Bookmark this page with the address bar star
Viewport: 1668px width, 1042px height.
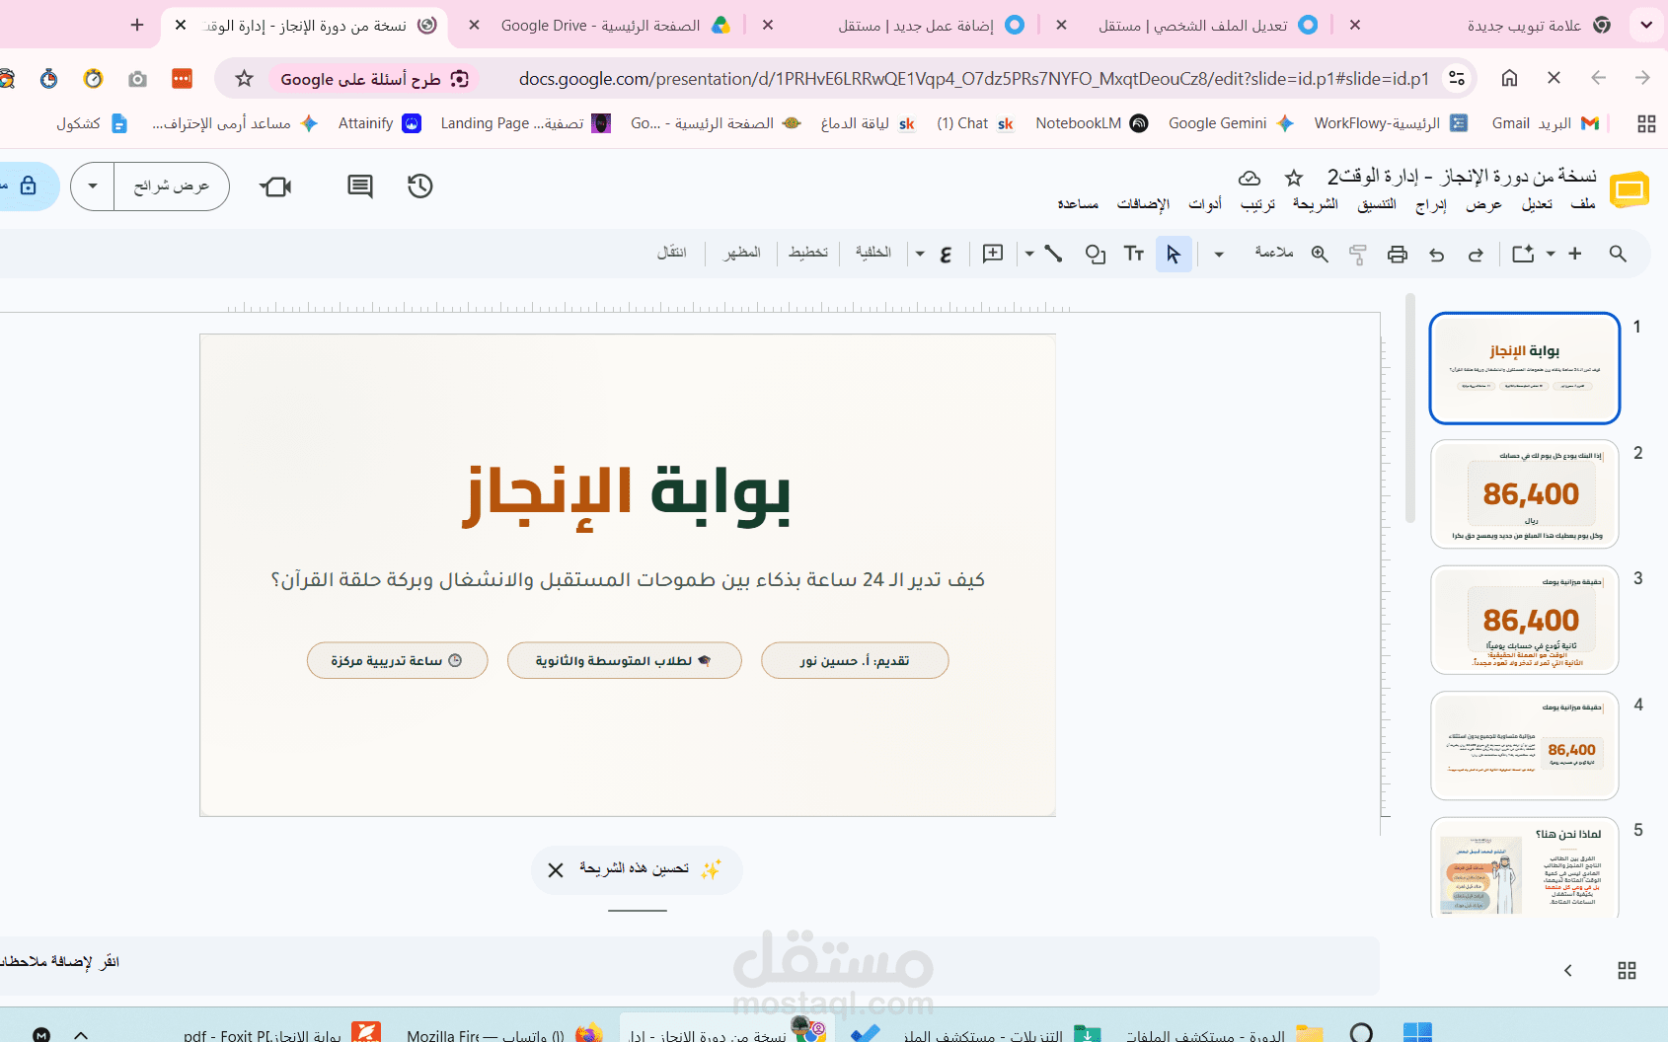[245, 78]
